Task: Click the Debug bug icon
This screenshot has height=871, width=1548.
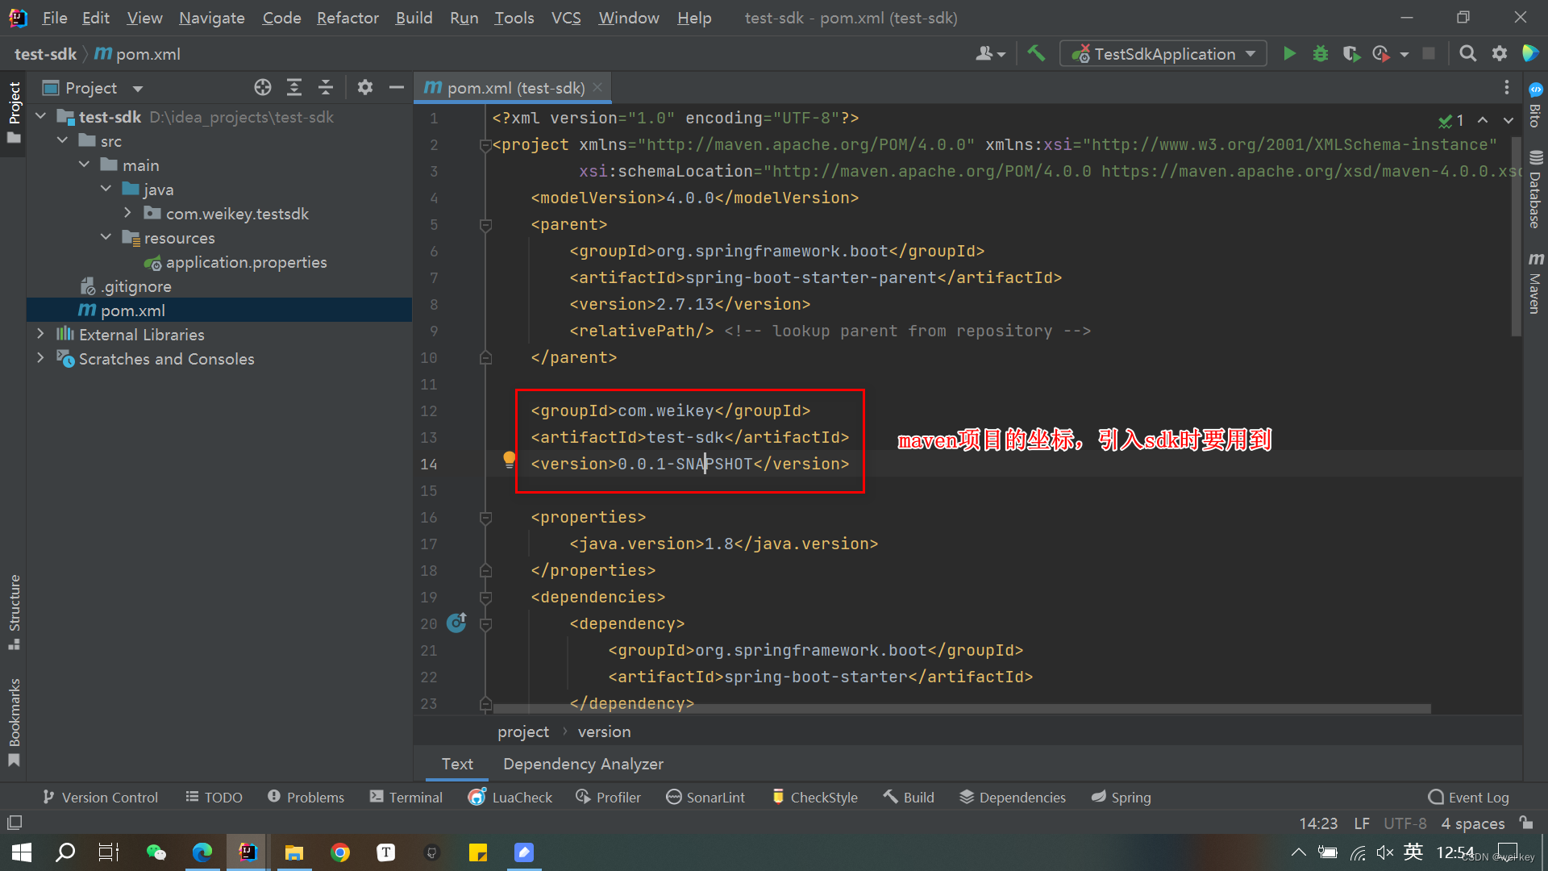Action: (x=1321, y=54)
